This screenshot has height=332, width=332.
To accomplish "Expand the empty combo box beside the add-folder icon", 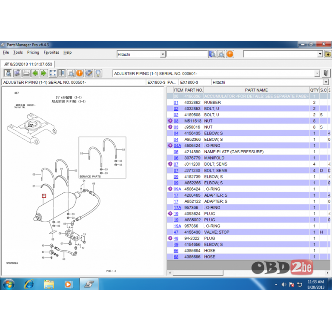I will pyautogui.click(x=320, y=54).
